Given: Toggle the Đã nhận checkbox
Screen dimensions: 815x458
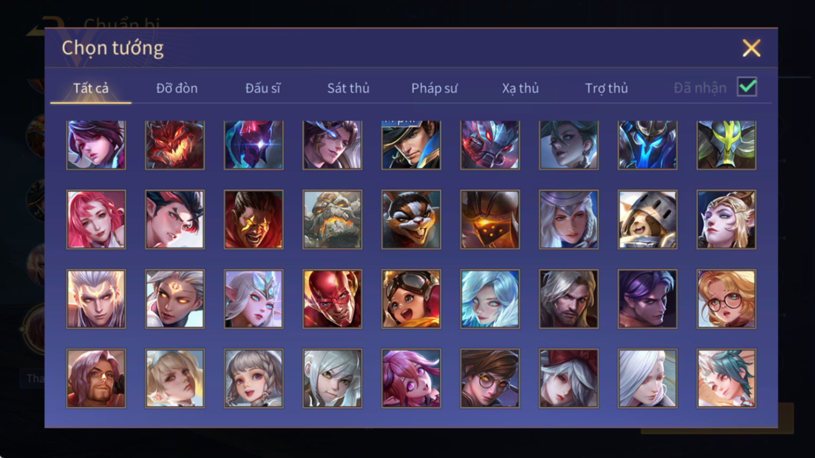Looking at the screenshot, I should point(747,87).
